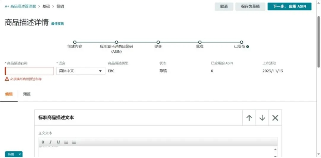
Task: Click the body text editing area
Action: 156,152
